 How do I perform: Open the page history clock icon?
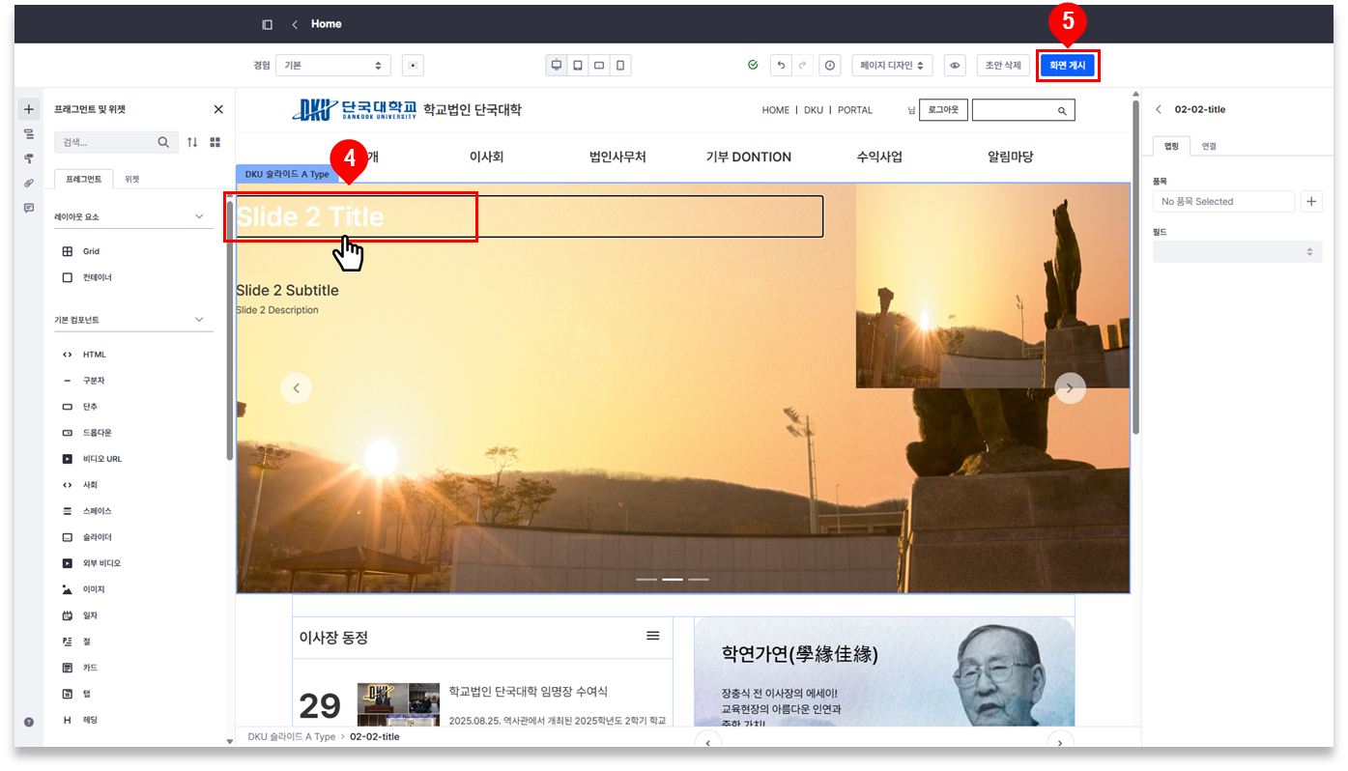(x=829, y=66)
